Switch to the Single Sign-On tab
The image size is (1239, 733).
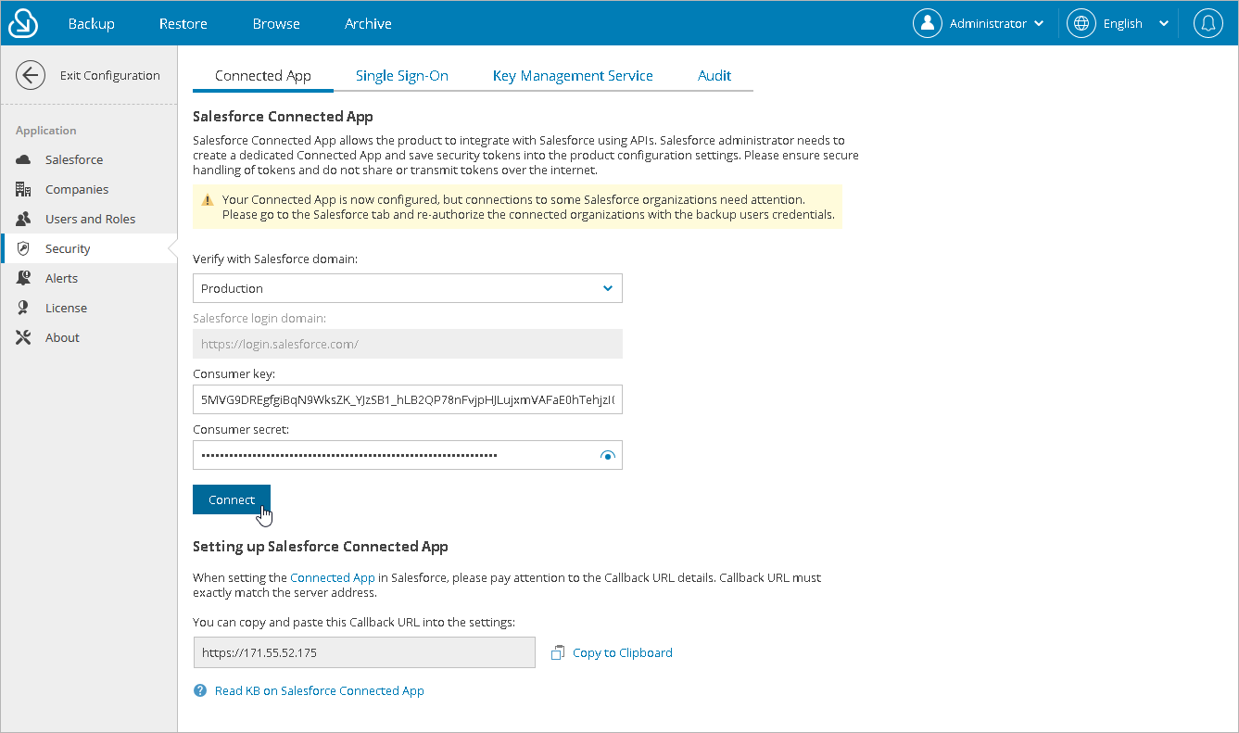(402, 76)
